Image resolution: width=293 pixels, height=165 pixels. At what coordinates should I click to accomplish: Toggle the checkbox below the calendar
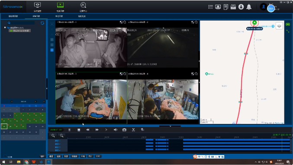[x=5, y=156]
